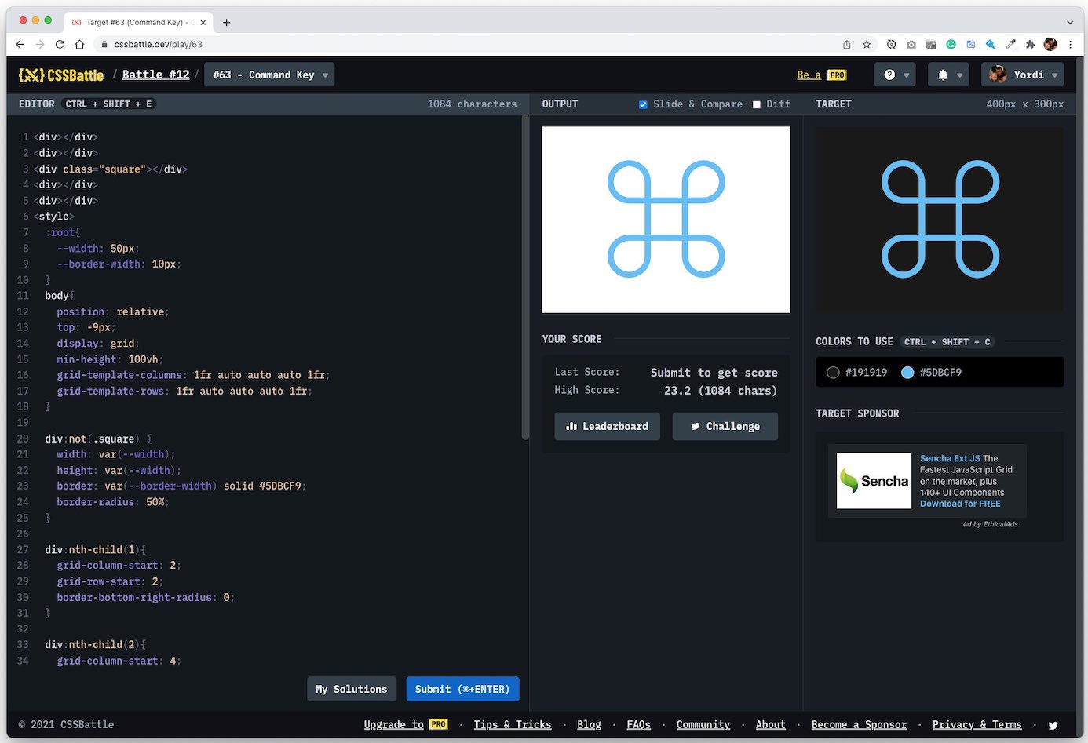Click the blue key extension icon
The image size is (1088, 743).
tap(991, 45)
